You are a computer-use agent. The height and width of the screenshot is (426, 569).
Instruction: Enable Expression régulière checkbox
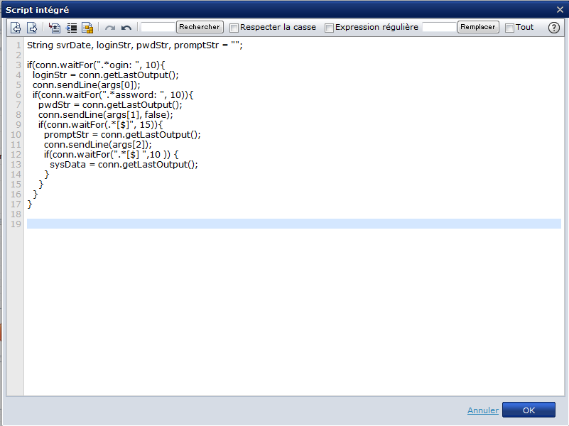329,28
